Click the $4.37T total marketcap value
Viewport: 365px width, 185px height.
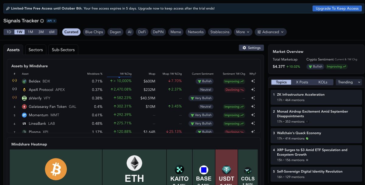279,67
